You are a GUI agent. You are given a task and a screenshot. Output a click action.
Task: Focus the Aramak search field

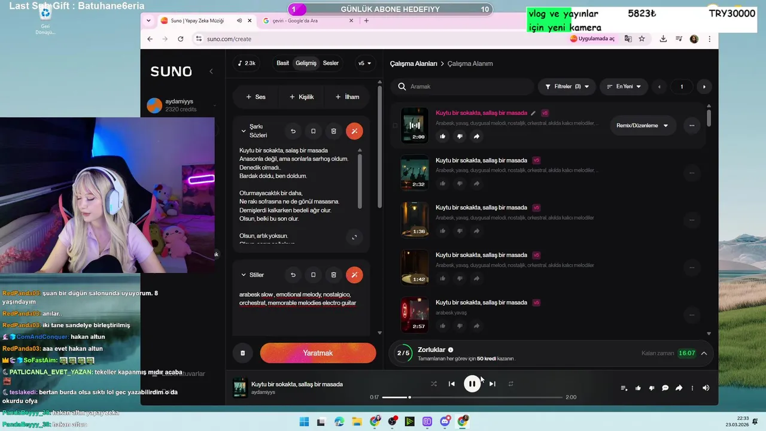pos(463,87)
